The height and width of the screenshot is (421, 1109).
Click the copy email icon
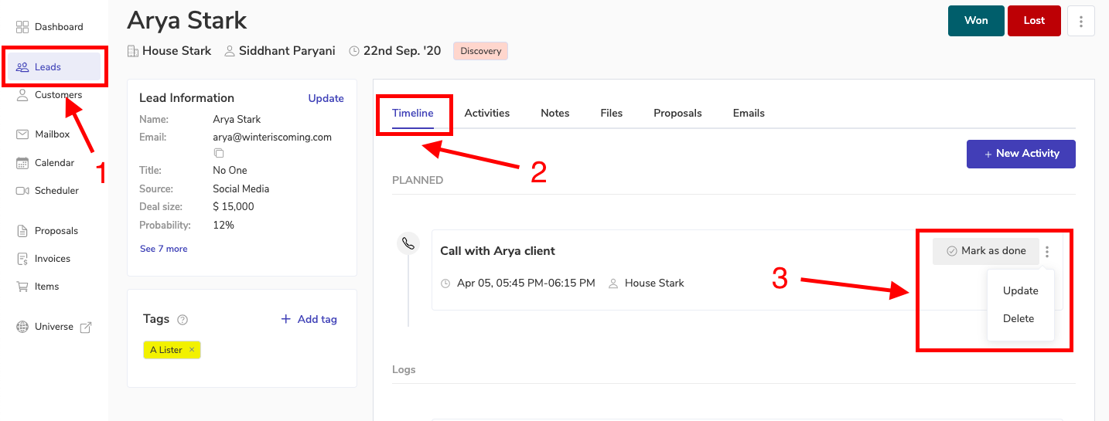[219, 153]
